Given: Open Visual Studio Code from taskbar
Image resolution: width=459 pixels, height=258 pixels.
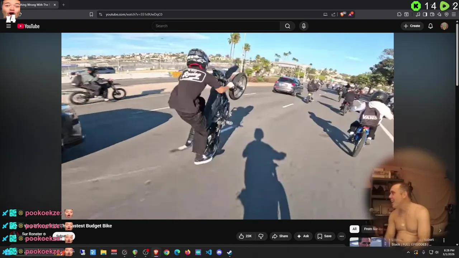Looking at the screenshot, I should [x=209, y=252].
